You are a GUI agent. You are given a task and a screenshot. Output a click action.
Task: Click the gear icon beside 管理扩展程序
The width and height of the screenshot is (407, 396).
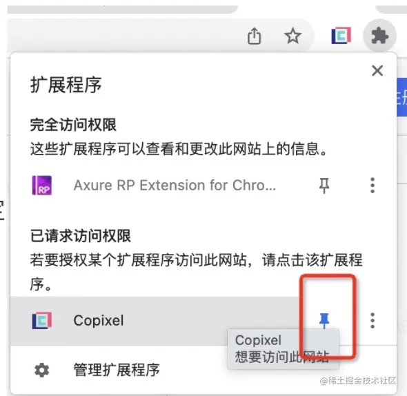point(42,370)
